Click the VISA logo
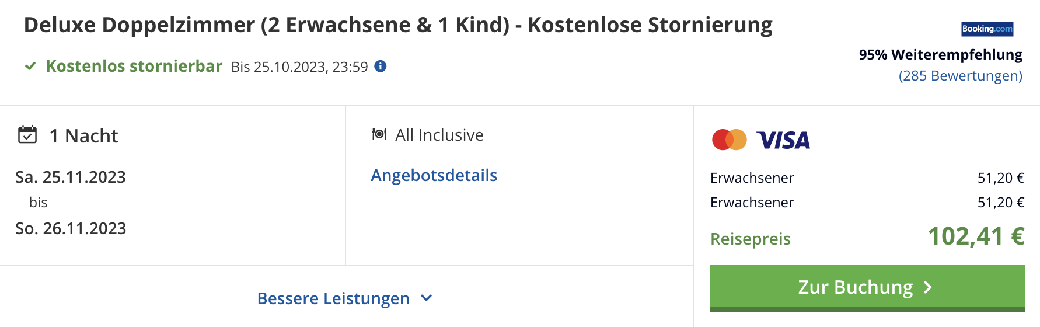Viewport: 1040px width, 327px height. (783, 140)
